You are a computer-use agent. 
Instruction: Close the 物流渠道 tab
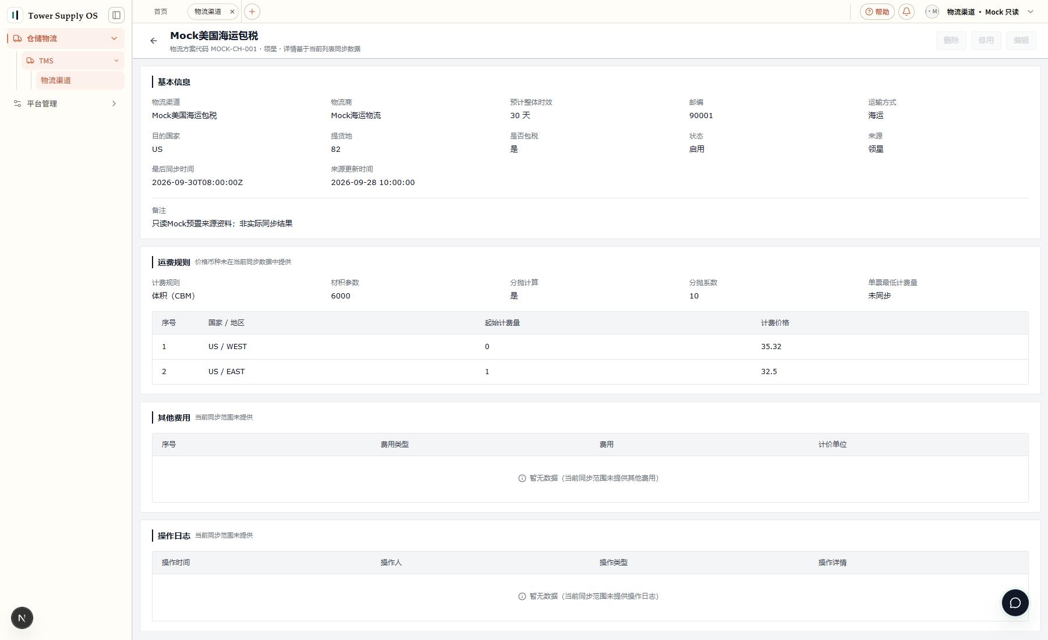[x=232, y=12]
